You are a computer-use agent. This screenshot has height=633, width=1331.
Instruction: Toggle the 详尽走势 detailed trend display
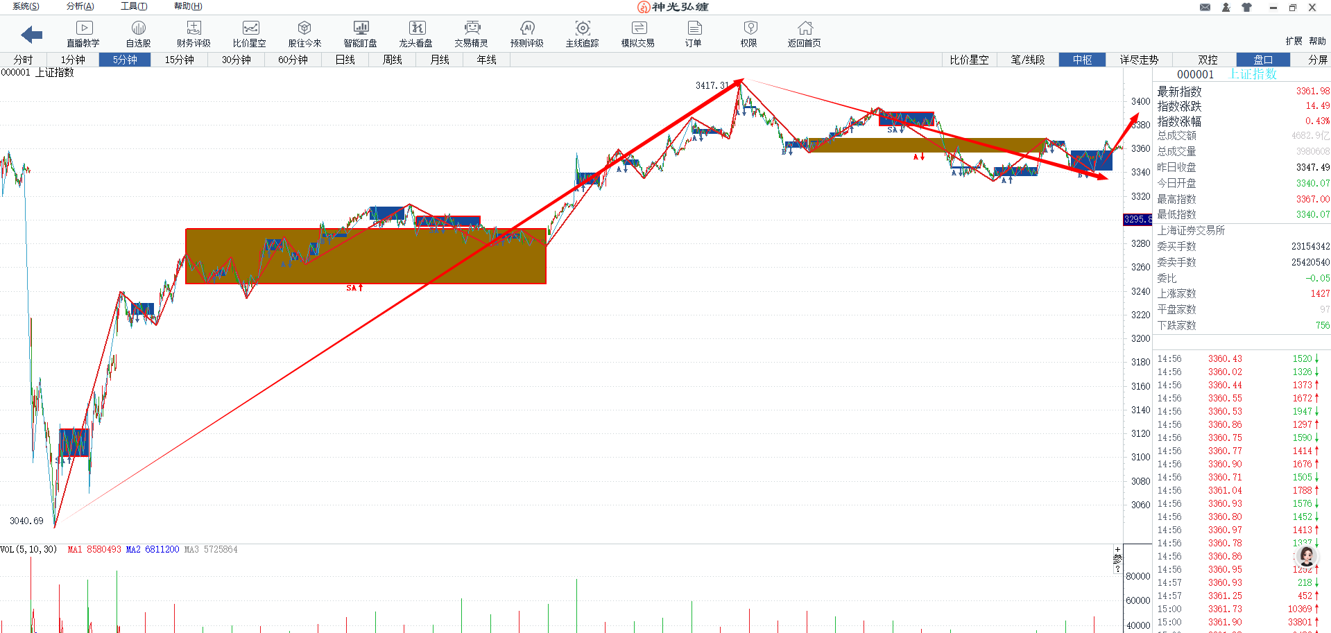pyautogui.click(x=1139, y=60)
